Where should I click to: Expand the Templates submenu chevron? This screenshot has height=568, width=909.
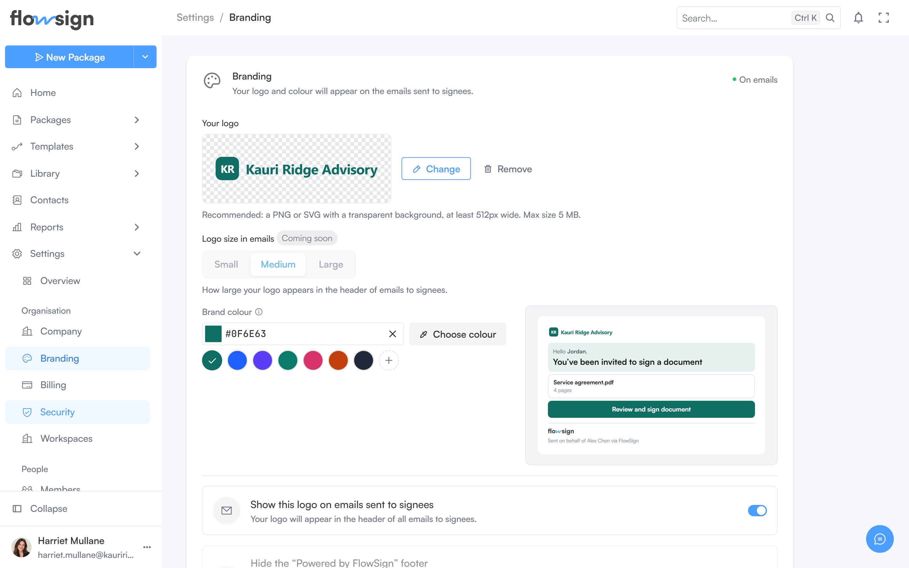click(137, 146)
